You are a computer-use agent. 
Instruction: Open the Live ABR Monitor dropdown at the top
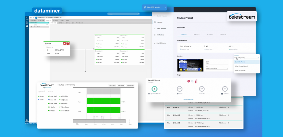pos(154,7)
